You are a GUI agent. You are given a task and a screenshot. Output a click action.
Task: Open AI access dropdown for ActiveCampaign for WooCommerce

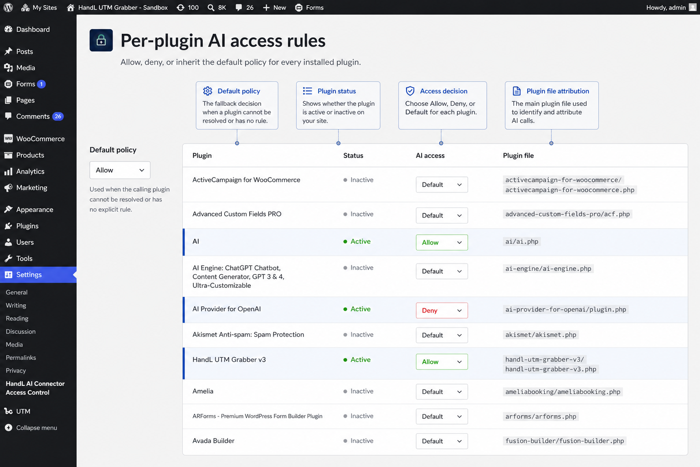[442, 185]
